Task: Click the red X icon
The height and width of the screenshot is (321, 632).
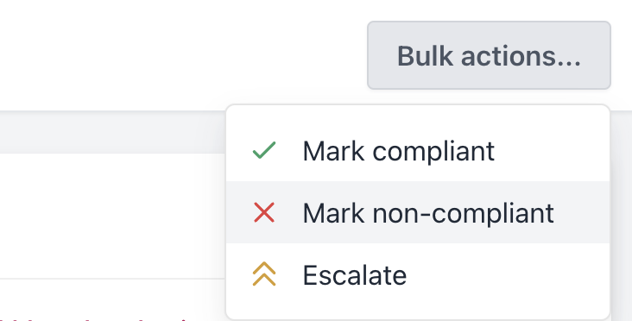Action: point(264,212)
